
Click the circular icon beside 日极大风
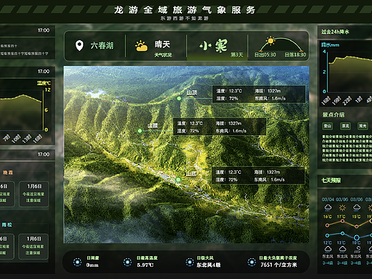coord(190,262)
